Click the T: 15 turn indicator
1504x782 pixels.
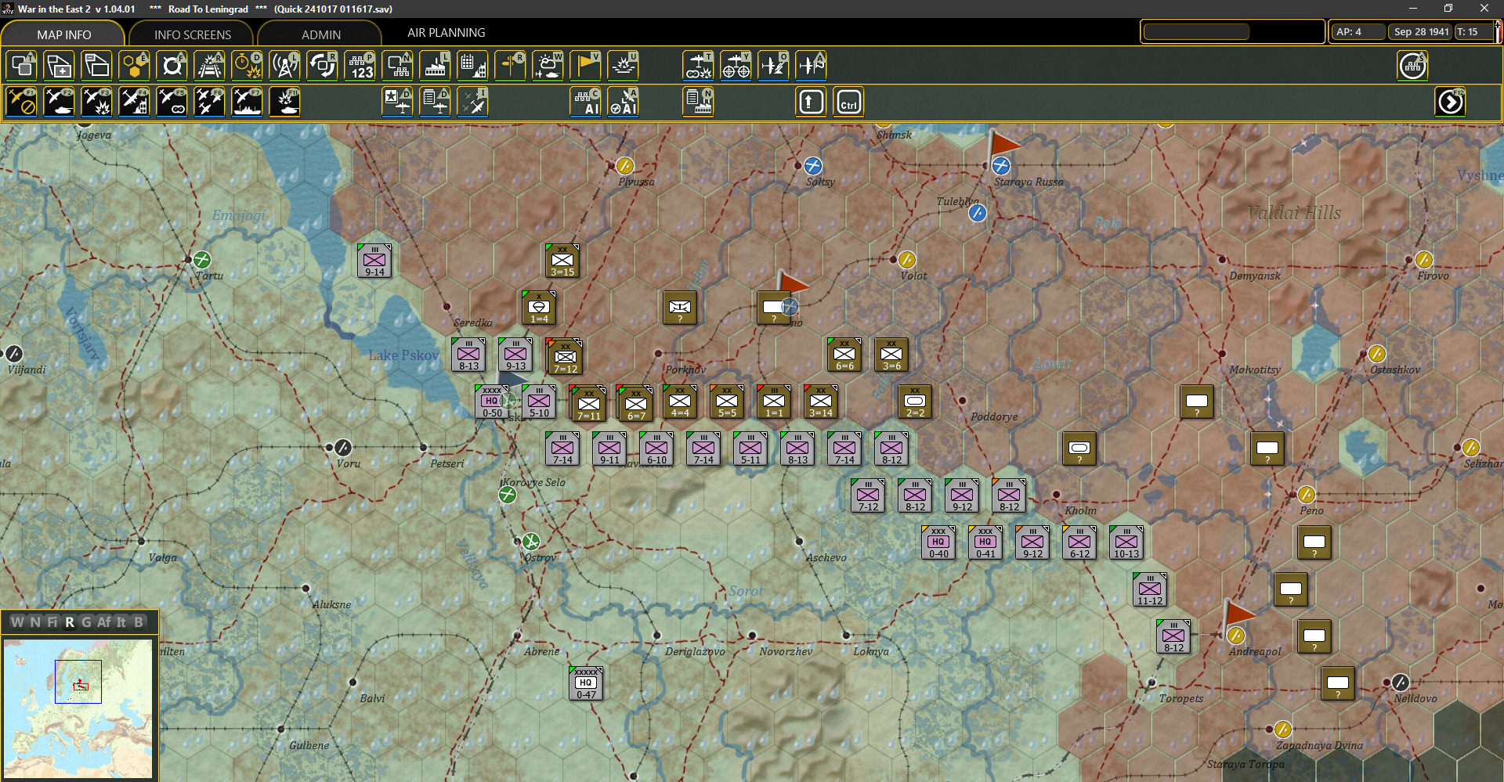(1473, 32)
